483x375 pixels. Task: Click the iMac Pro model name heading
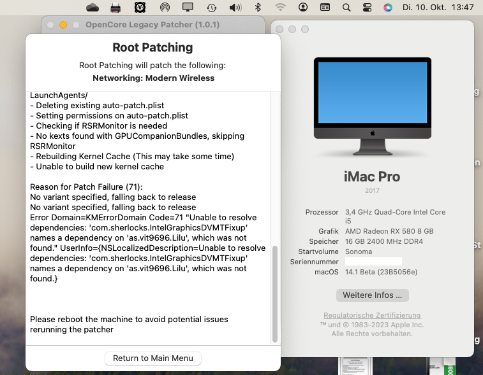click(x=372, y=177)
